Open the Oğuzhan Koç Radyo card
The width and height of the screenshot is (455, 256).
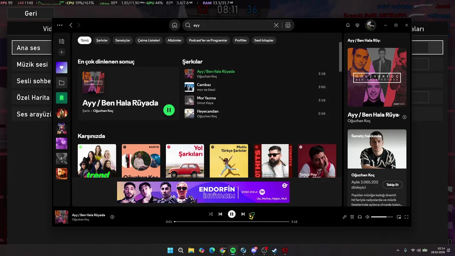coord(141,161)
